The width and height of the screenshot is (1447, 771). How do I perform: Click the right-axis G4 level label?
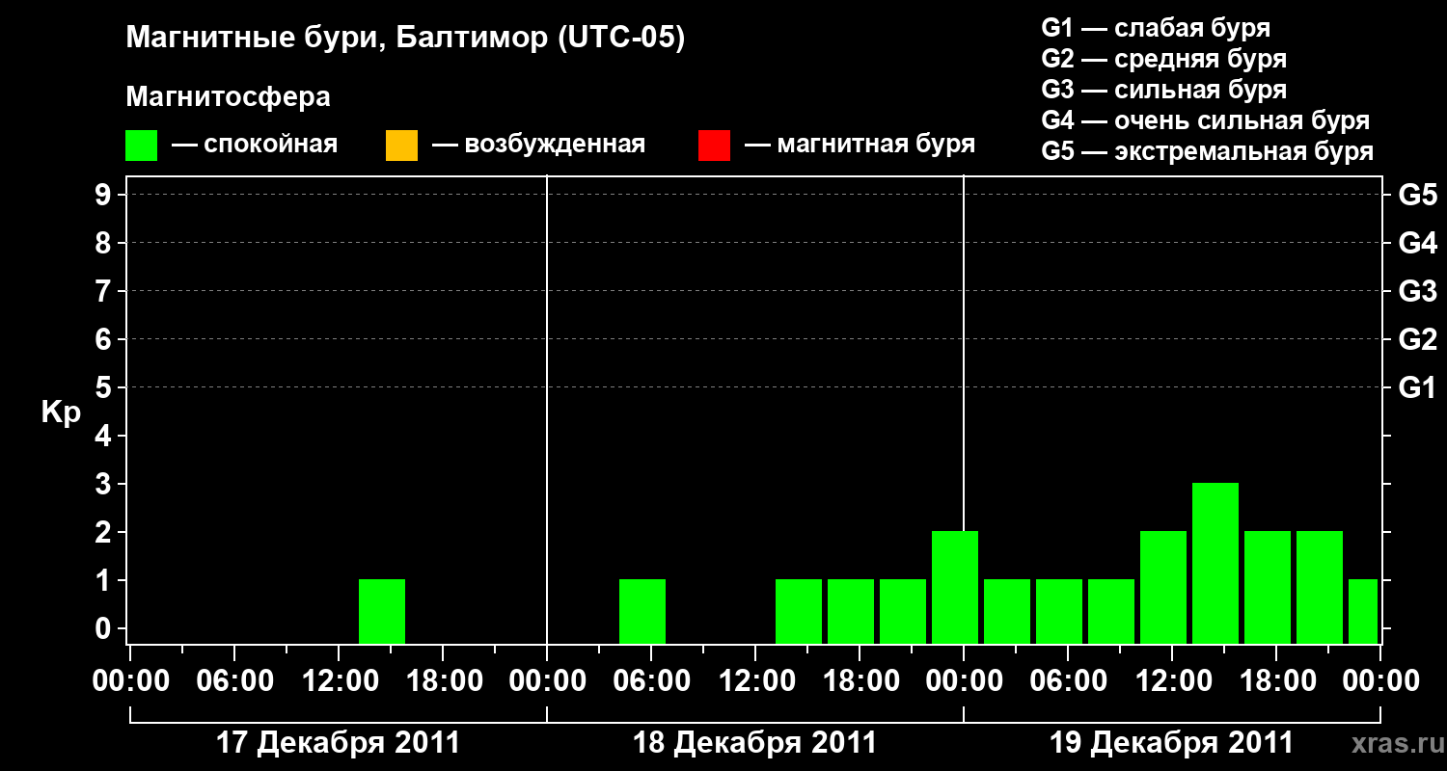1418,244
